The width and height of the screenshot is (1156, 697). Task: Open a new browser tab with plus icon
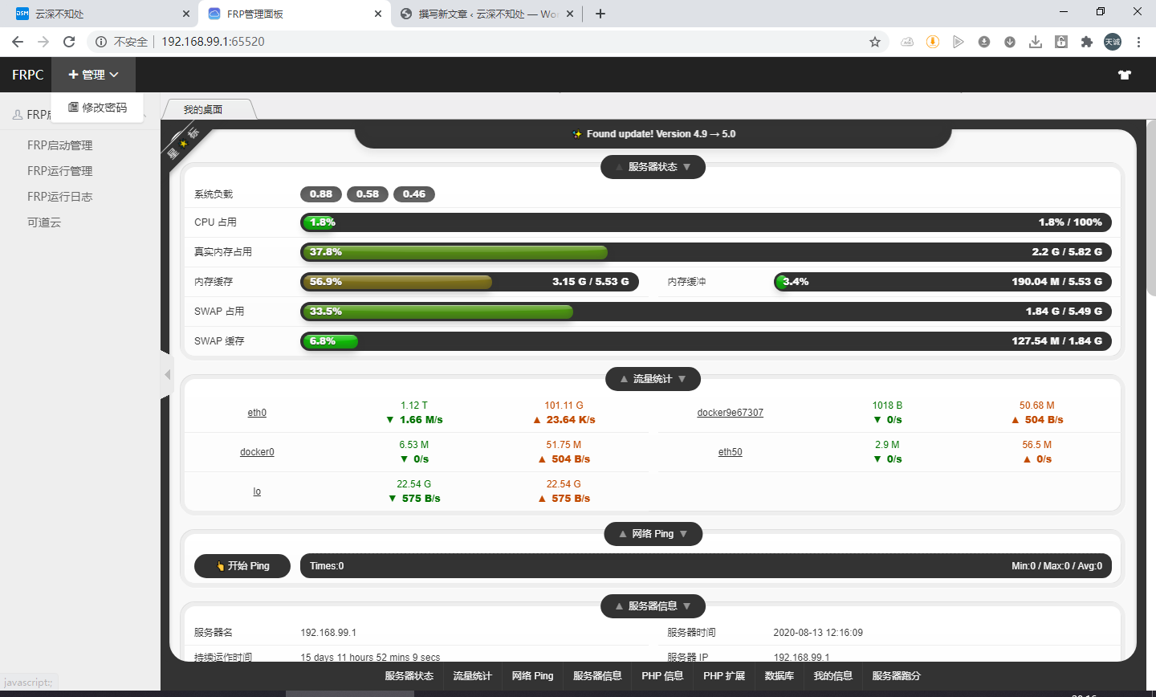(x=600, y=14)
